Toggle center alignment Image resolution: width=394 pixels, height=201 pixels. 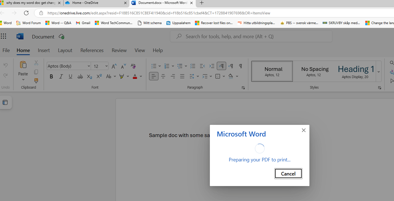163,76
